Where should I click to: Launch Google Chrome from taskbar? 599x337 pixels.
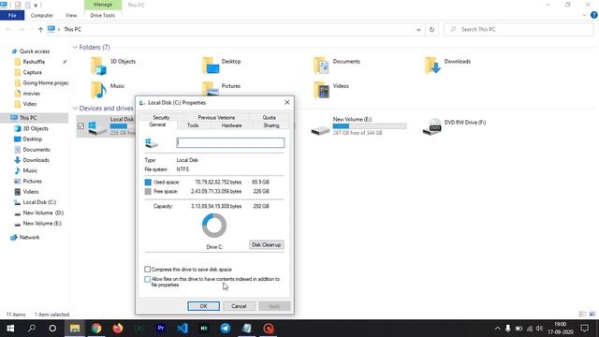[96, 329]
